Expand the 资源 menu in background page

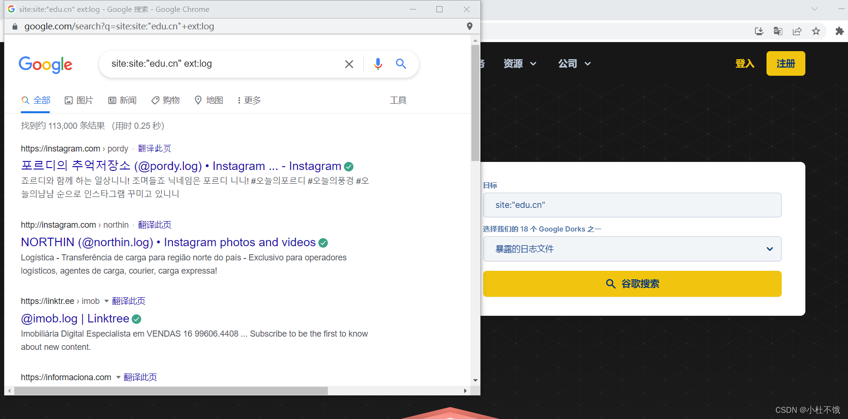[520, 63]
